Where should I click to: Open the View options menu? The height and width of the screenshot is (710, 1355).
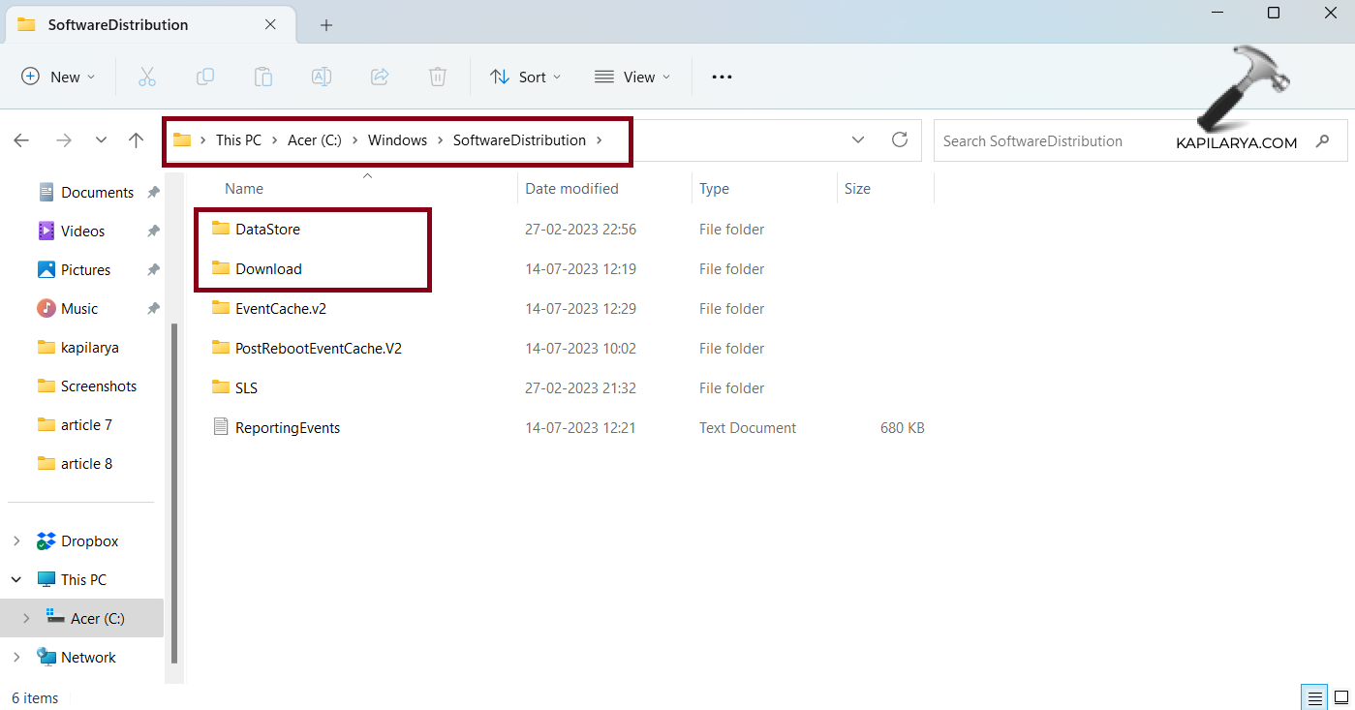pos(632,77)
